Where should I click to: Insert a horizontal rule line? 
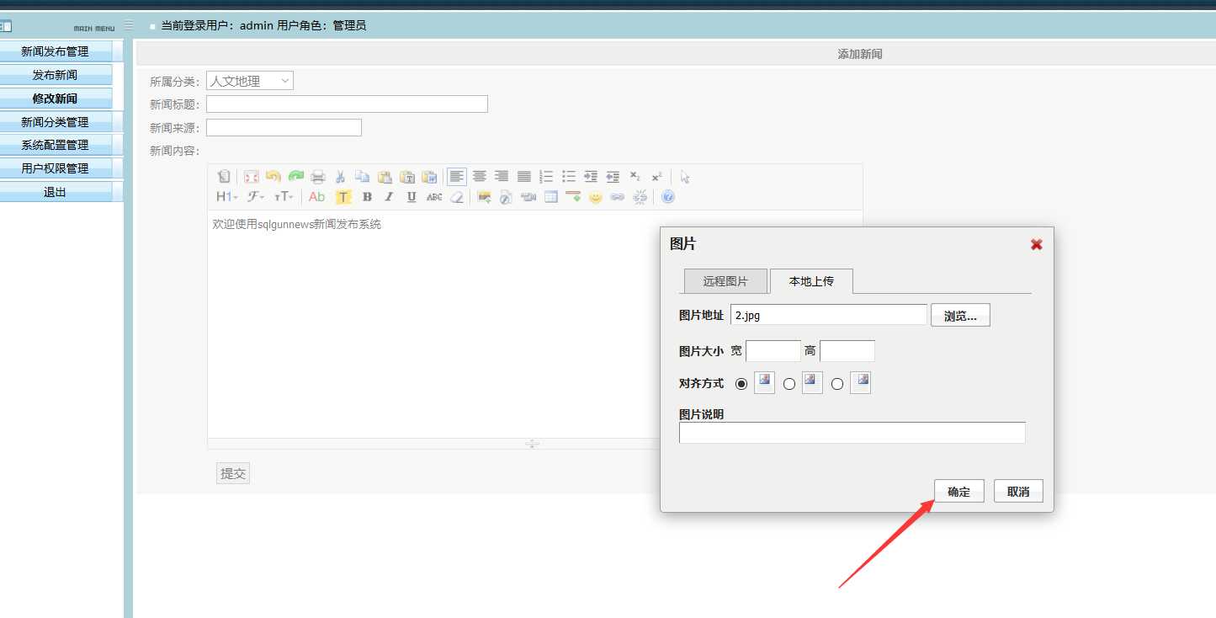573,197
